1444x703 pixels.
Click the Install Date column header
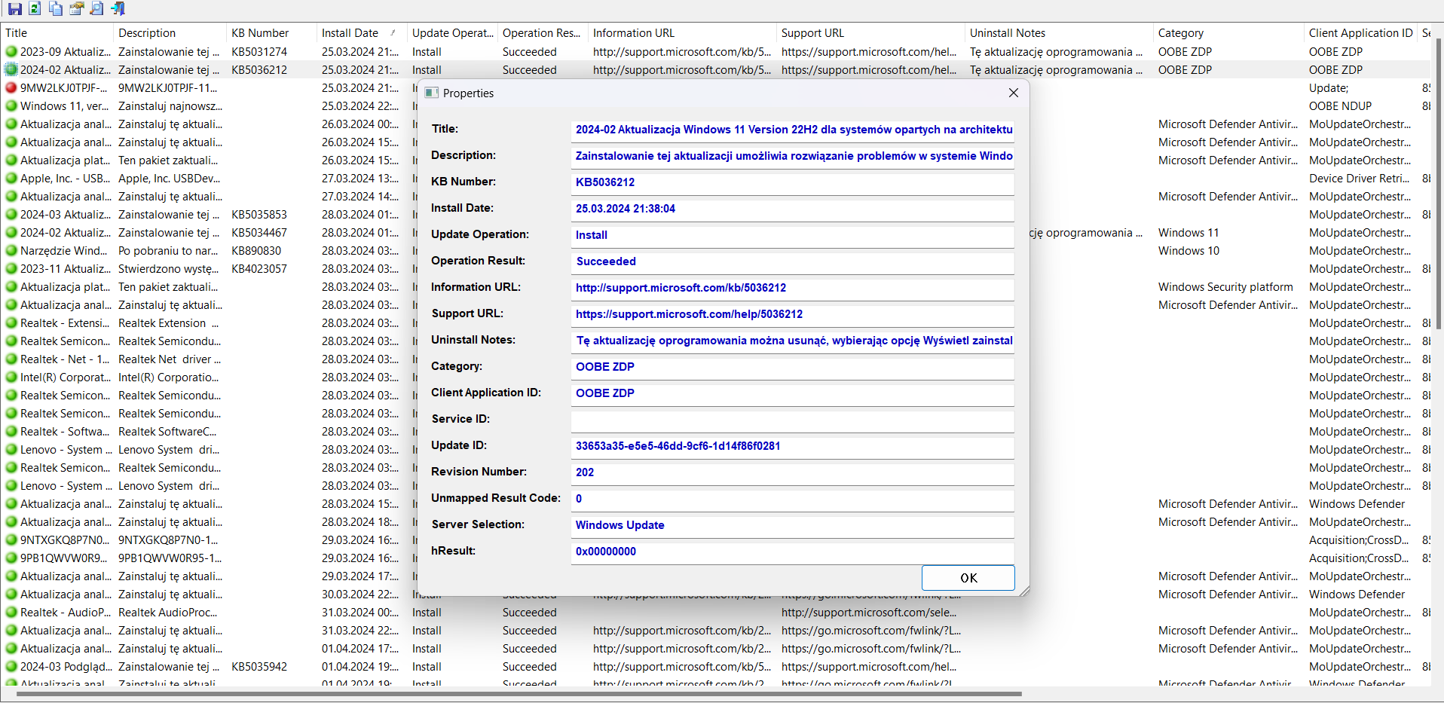(362, 33)
